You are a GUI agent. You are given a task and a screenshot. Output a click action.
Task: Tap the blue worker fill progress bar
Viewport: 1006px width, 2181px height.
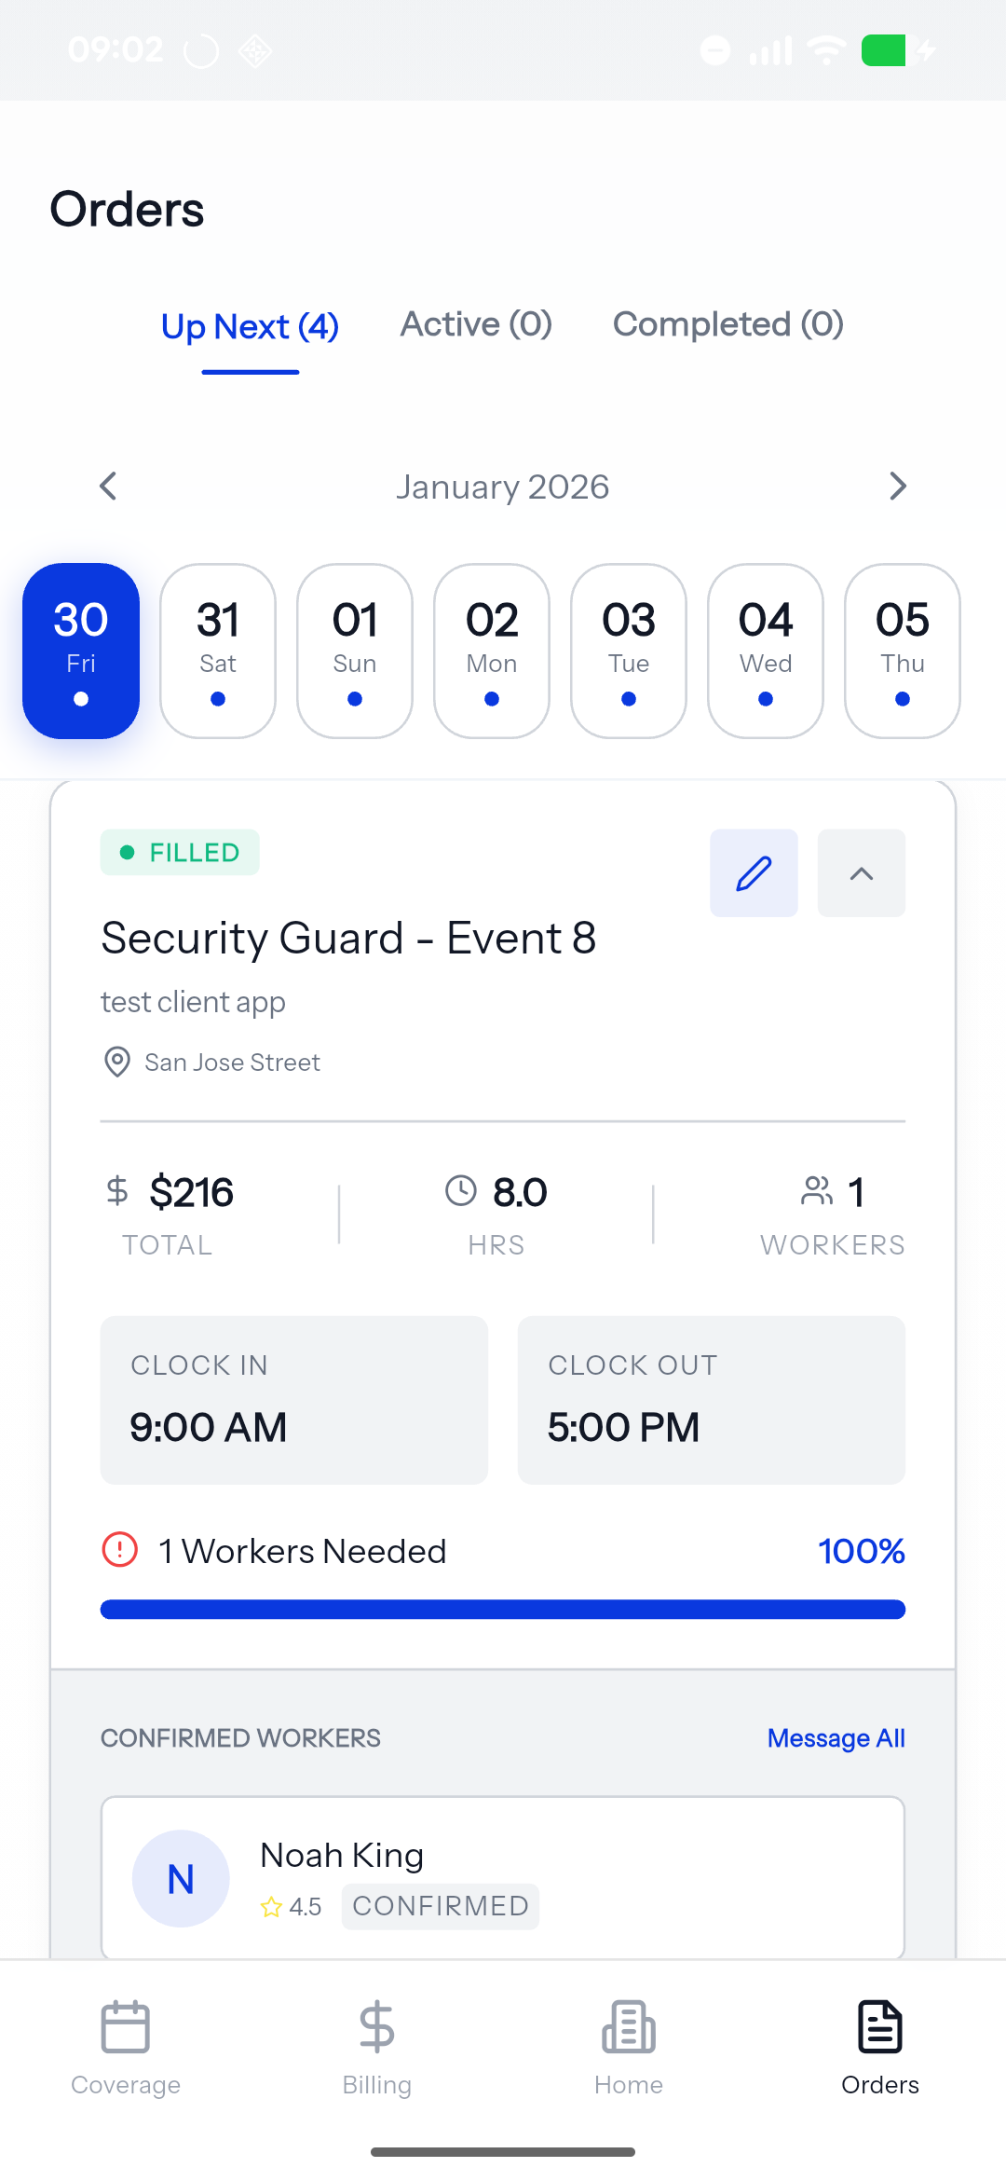[x=503, y=1610]
